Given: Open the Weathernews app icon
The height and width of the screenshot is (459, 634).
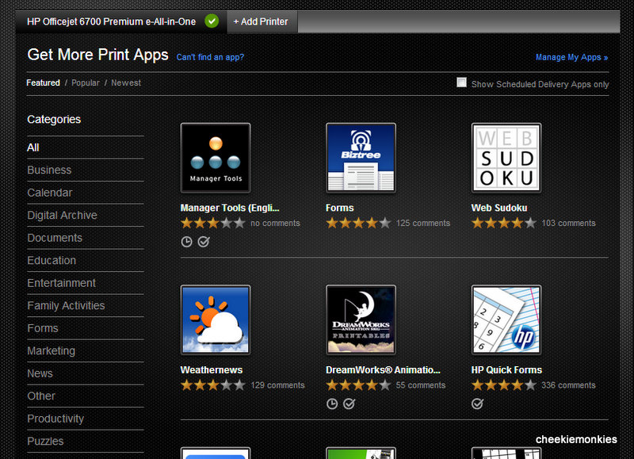Looking at the screenshot, I should (215, 320).
